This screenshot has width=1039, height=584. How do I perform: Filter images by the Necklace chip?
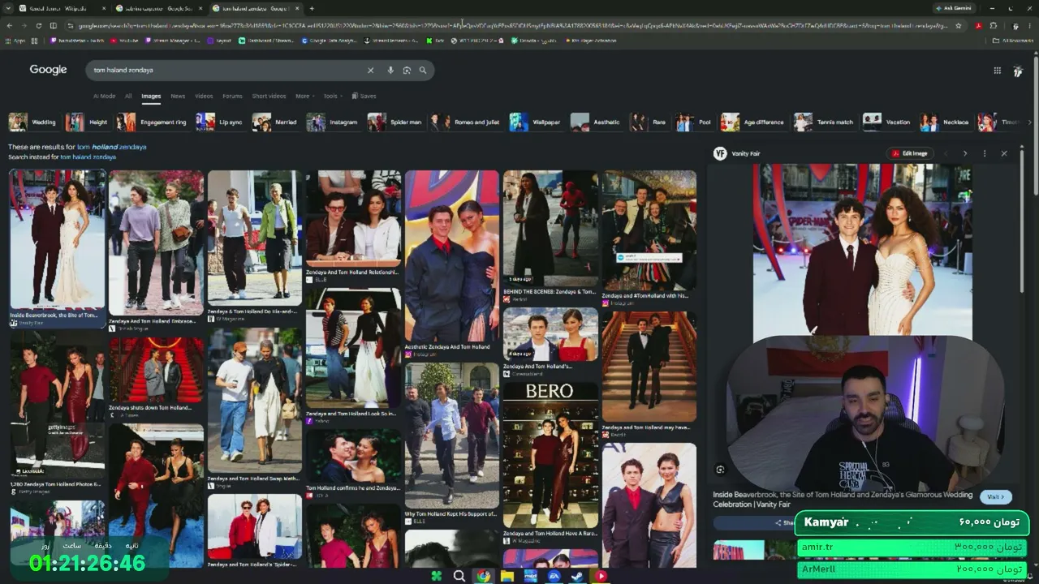946,122
